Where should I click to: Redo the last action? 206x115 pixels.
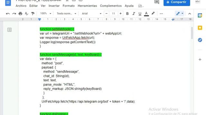[14, 13]
